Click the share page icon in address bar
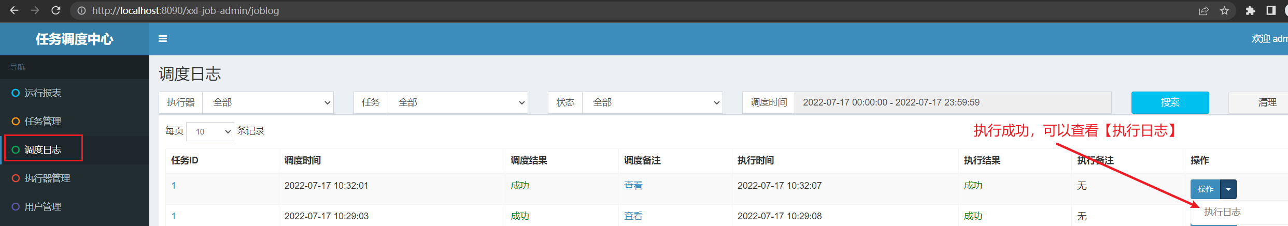Screen dimensions: 1288x226 coord(1204,11)
